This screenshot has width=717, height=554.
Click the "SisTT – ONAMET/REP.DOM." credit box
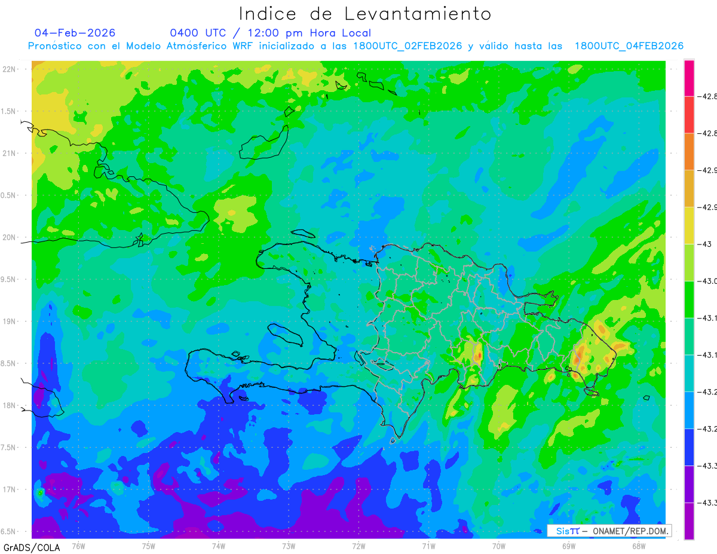click(609, 531)
